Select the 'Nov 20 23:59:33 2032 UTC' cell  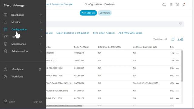coord(145,83)
